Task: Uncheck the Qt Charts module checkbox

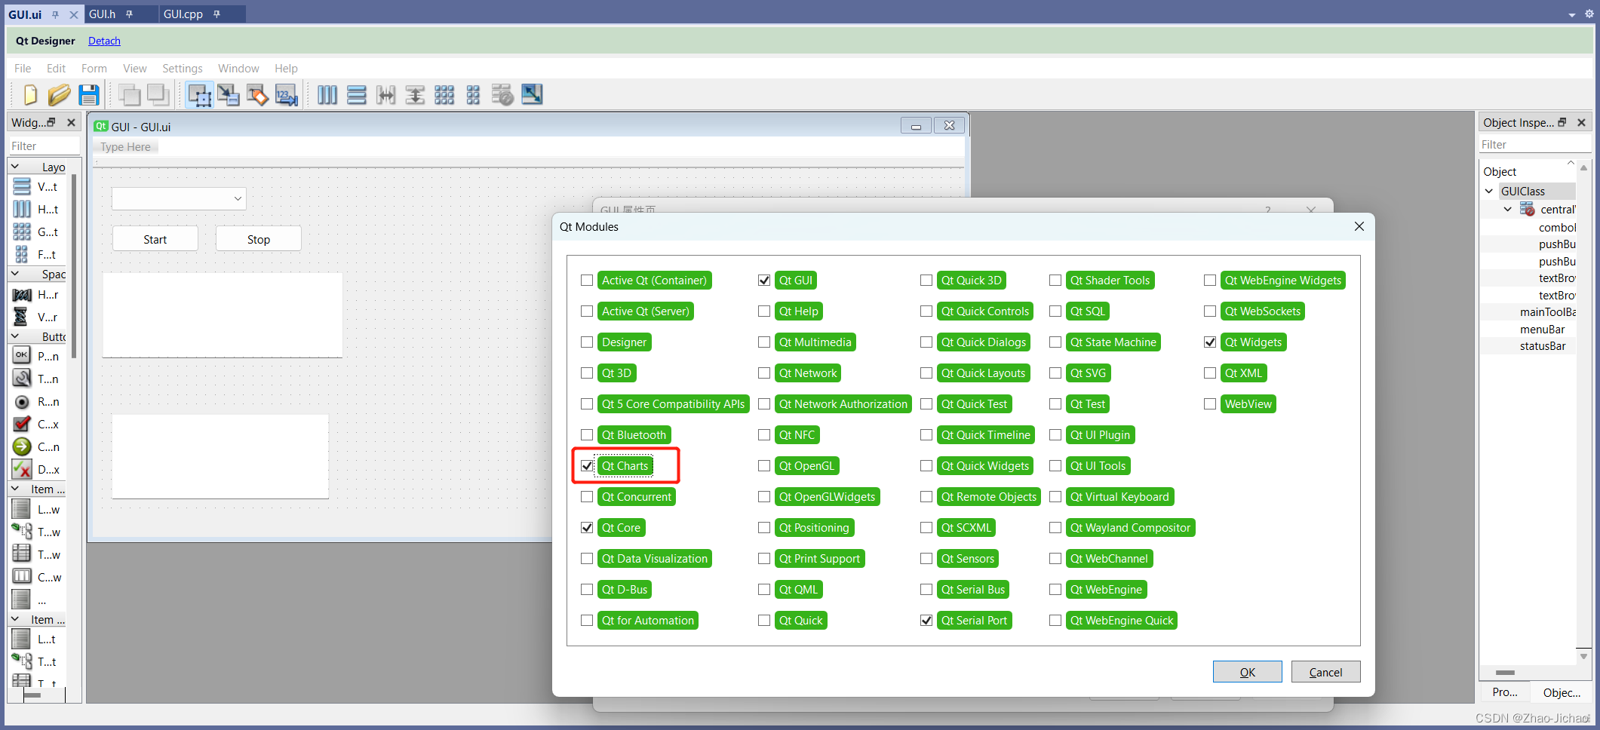Action: (587, 466)
